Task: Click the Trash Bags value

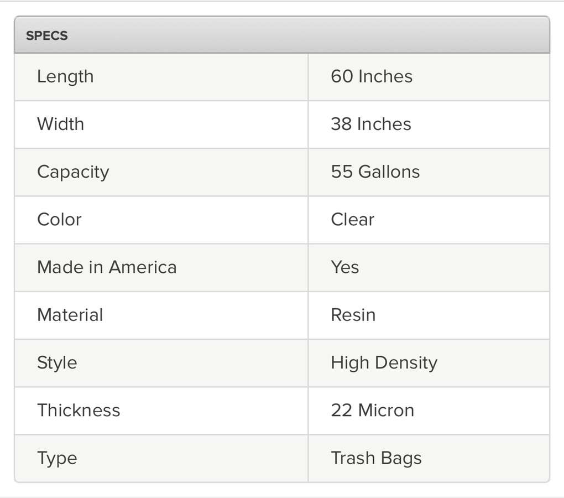Action: point(377,458)
